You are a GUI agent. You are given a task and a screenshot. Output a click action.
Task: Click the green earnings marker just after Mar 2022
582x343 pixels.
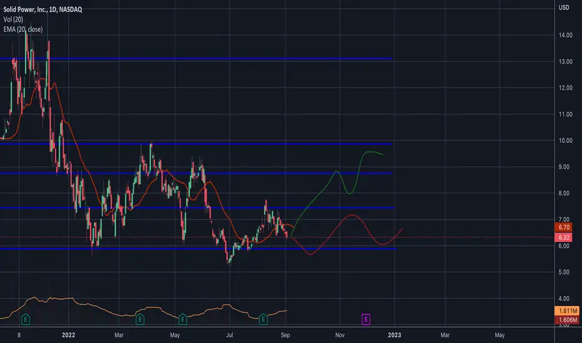click(x=139, y=319)
